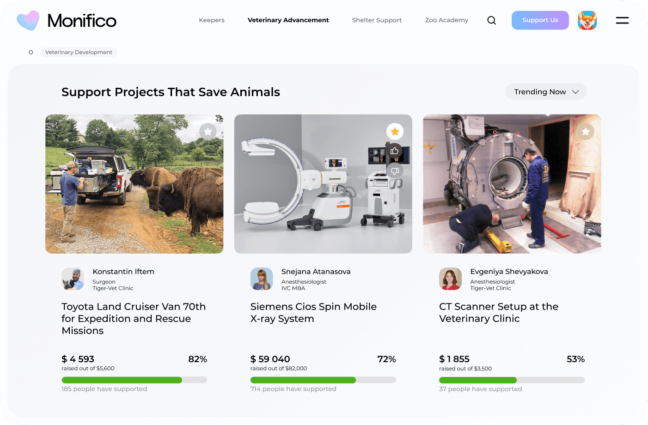Click '37 people have supported'
Image resolution: width=648 pixels, height=425 pixels.
click(x=481, y=389)
